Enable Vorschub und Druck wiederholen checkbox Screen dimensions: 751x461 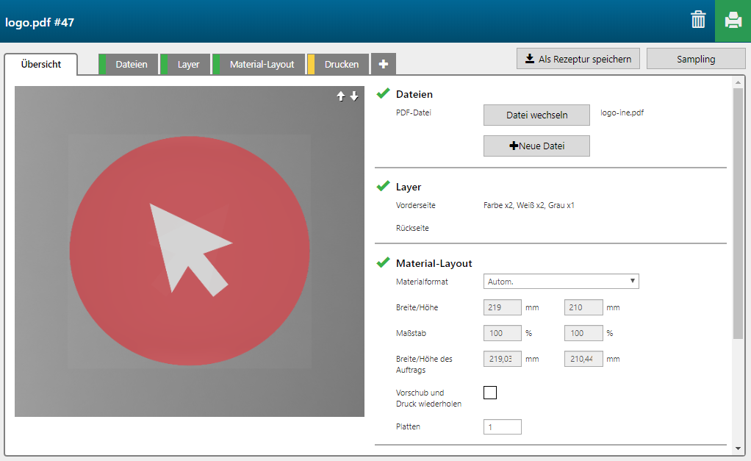pyautogui.click(x=490, y=393)
